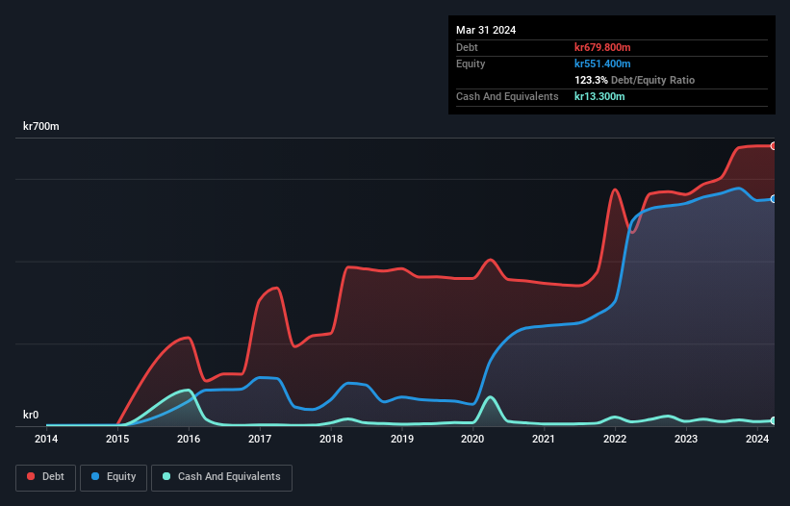Click Cash And Equivalents label in tooltip

(507, 96)
